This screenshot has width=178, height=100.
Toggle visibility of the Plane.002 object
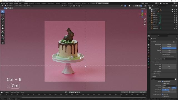point(174,28)
